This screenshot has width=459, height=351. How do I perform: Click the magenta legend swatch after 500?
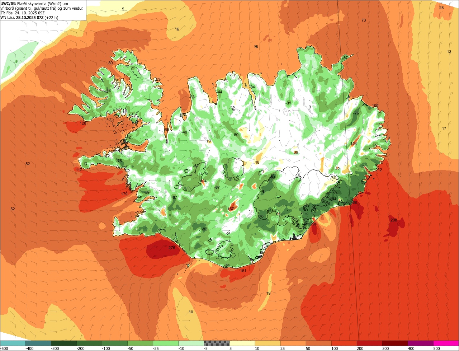pos(446,343)
